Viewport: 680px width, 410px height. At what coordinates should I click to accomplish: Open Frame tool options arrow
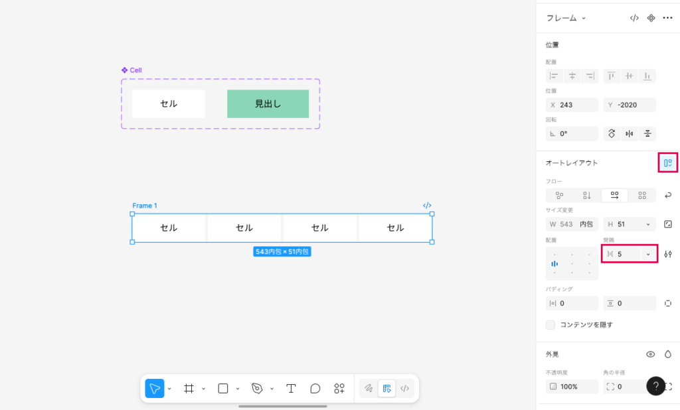click(x=203, y=389)
